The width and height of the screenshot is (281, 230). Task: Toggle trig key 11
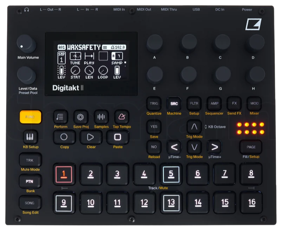click(x=117, y=203)
